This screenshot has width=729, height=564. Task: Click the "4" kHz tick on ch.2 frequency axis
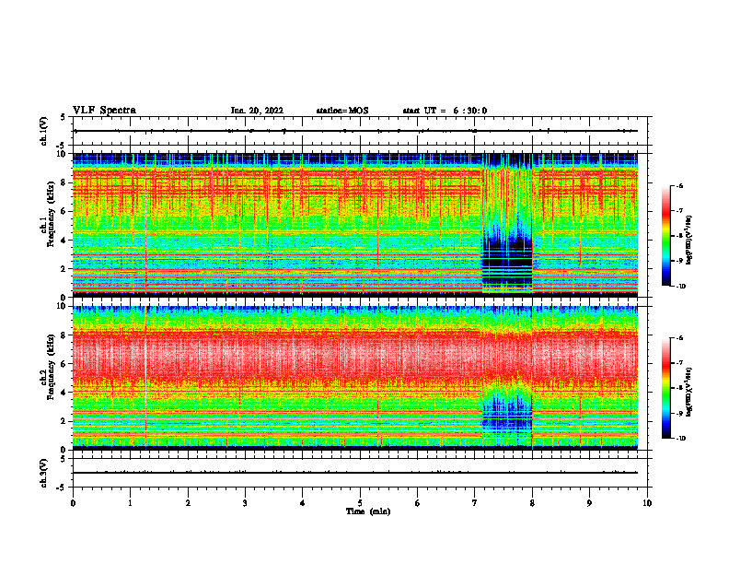(x=64, y=393)
